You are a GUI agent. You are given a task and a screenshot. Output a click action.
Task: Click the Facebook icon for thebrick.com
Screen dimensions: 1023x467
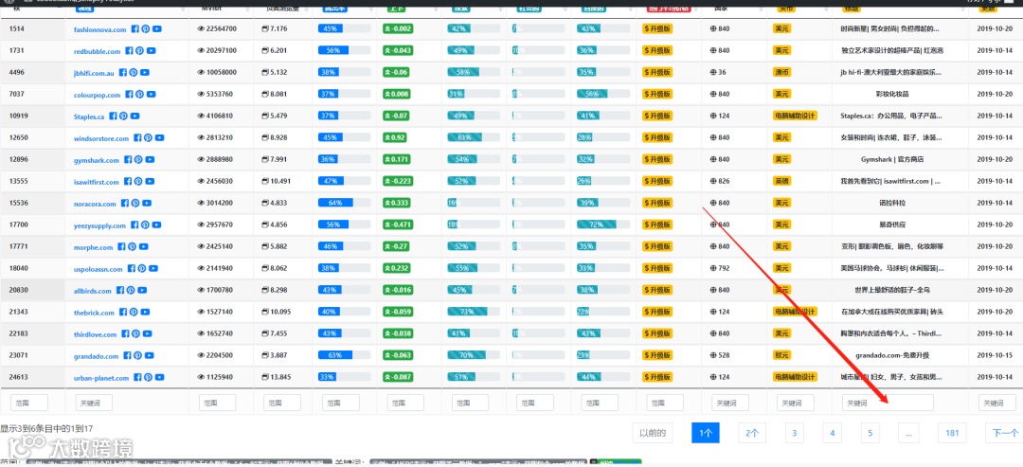coord(124,313)
